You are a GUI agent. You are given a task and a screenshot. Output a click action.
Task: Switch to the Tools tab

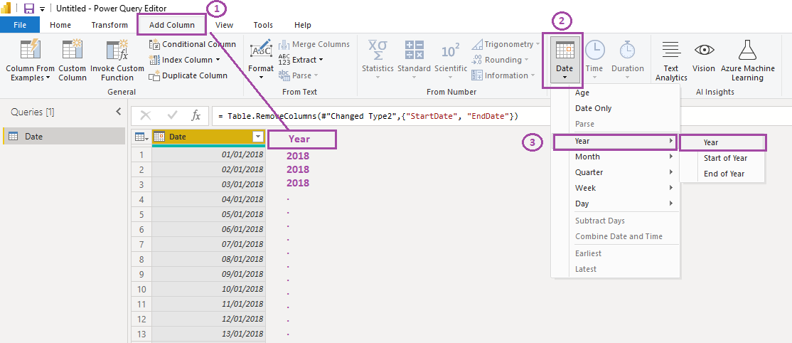coord(263,25)
